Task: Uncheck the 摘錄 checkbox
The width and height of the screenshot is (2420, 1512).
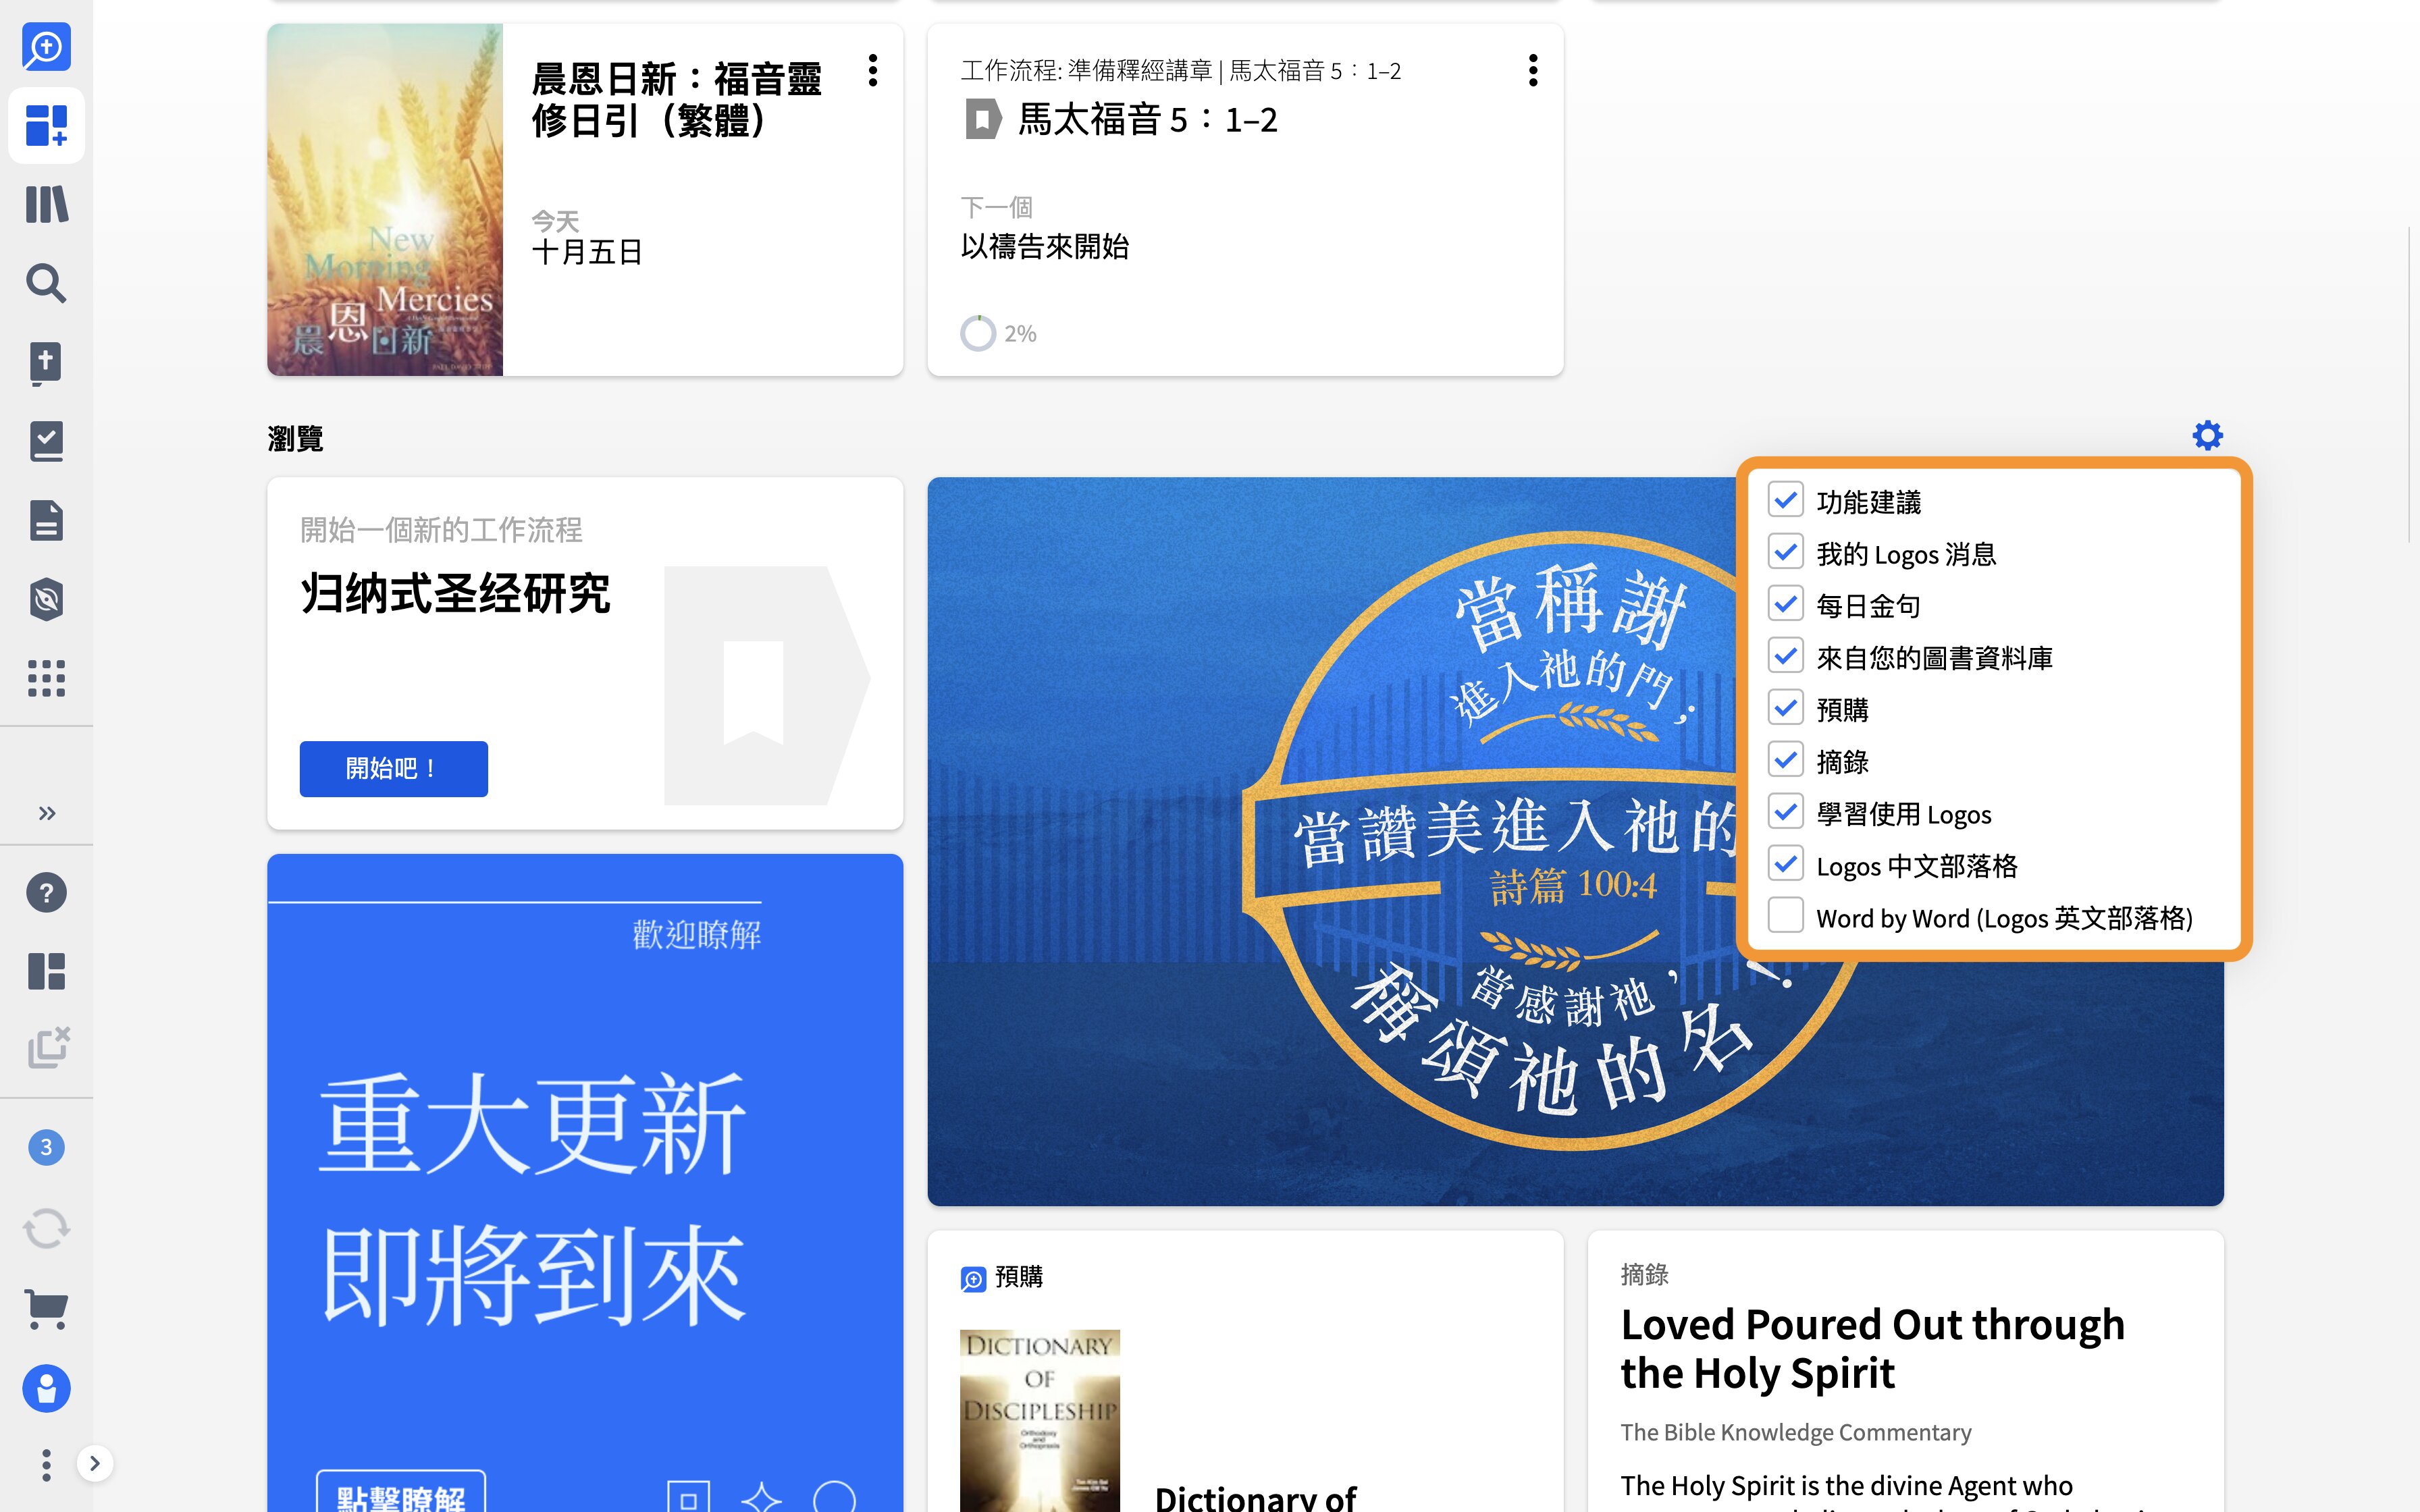Action: 1785,760
